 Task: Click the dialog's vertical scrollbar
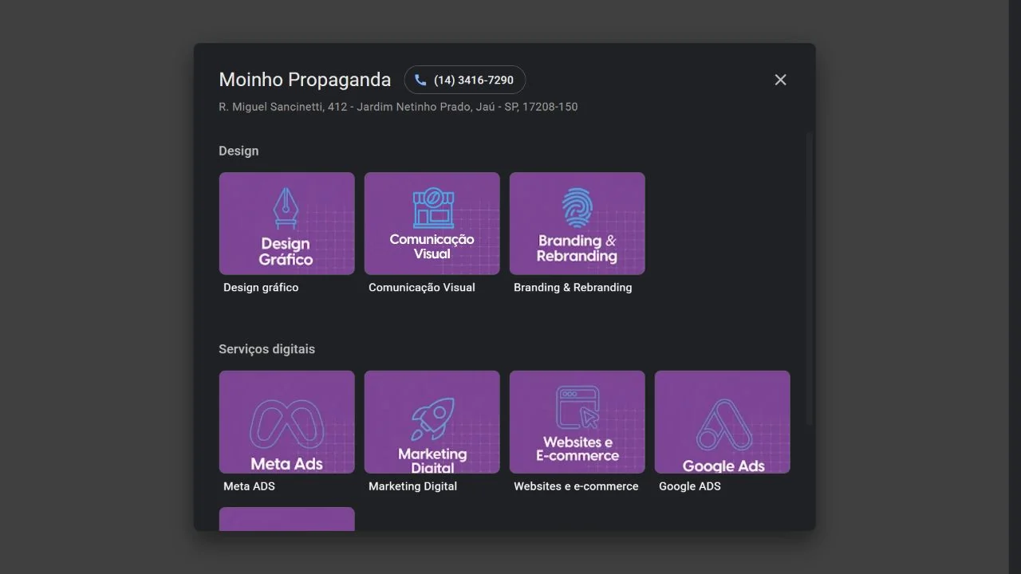[809, 279]
